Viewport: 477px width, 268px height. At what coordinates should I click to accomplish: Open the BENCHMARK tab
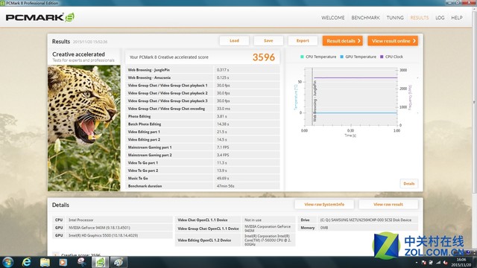(x=365, y=18)
